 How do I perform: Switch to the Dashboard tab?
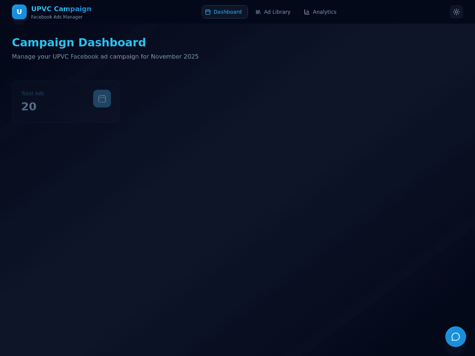(x=225, y=12)
